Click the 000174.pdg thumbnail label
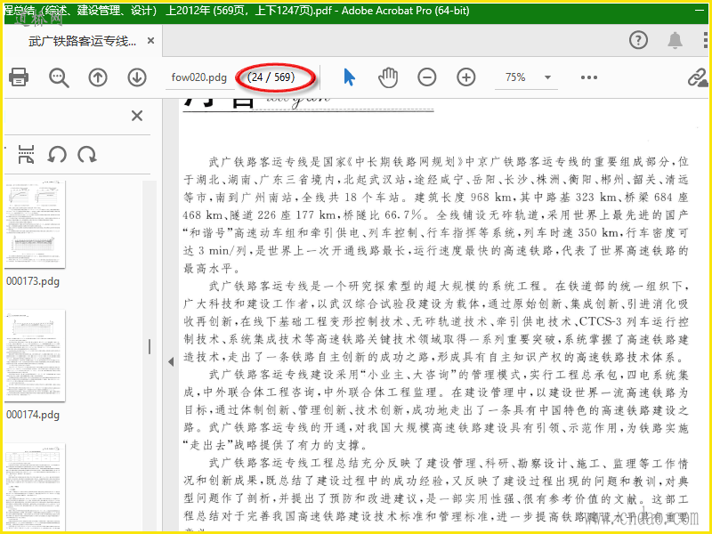This screenshot has width=712, height=534. pos(33,415)
